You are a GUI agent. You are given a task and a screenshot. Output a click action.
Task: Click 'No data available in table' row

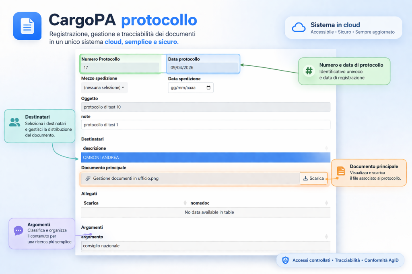(206, 212)
